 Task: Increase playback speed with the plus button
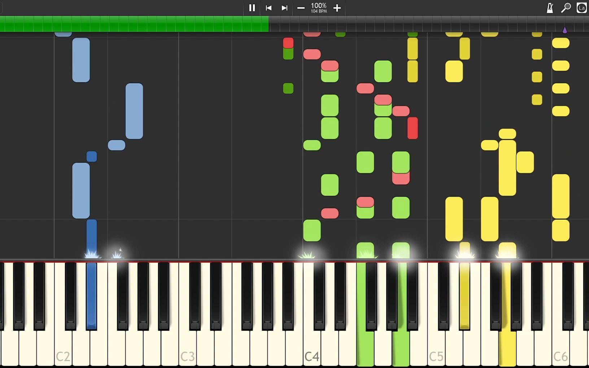tap(337, 8)
